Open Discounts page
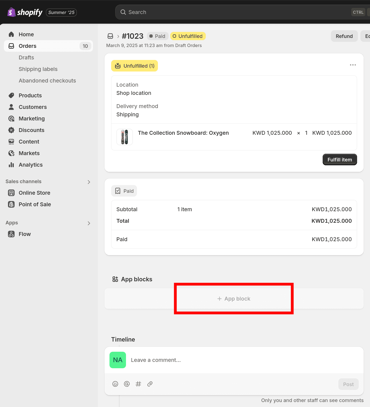Viewport: 370px width, 407px height. click(x=31, y=130)
